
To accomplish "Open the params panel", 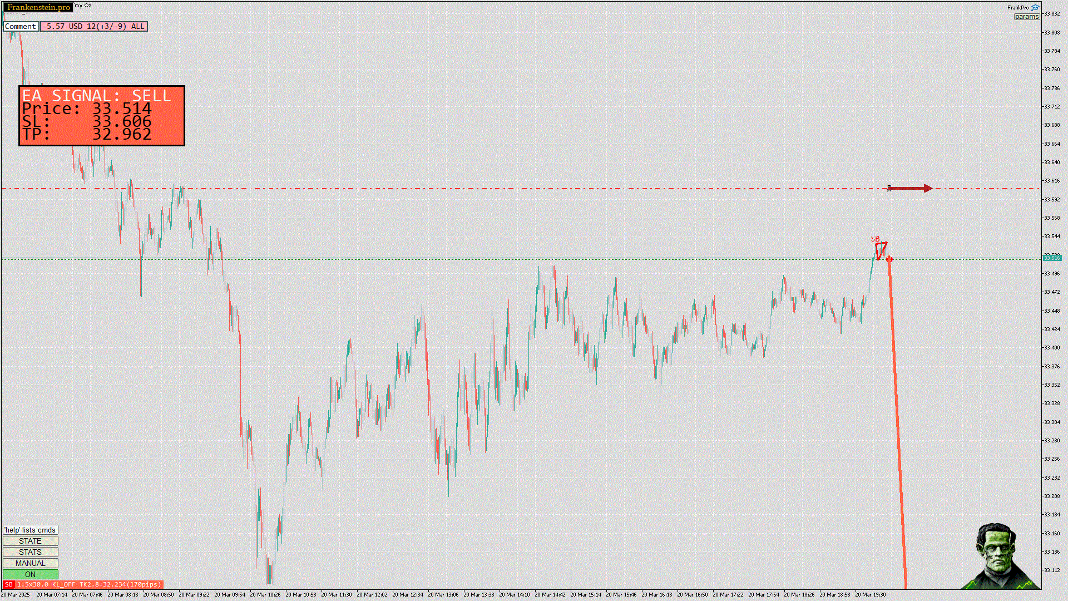I will [1026, 17].
